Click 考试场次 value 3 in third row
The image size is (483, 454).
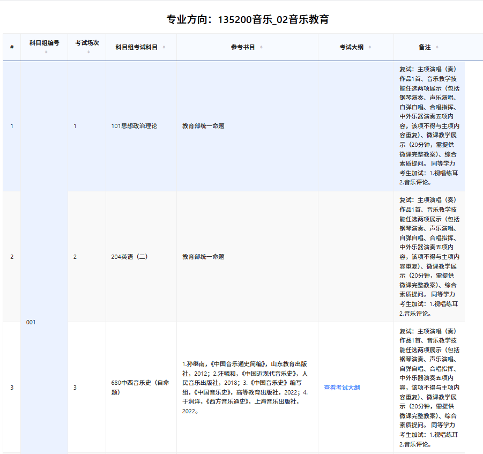point(75,388)
